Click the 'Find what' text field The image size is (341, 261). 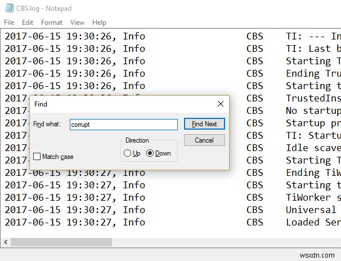pyautogui.click(x=123, y=125)
